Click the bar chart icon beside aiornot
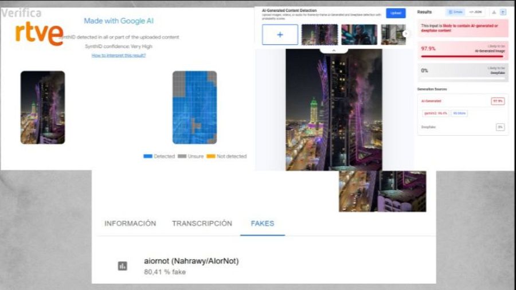Image resolution: width=516 pixels, height=290 pixels. [123, 266]
